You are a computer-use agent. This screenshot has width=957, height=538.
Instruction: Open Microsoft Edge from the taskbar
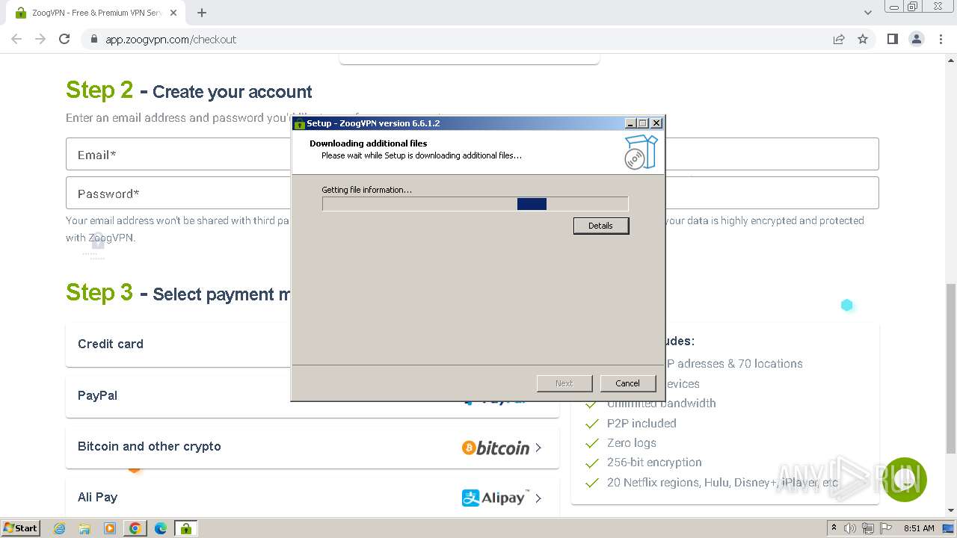(x=161, y=528)
